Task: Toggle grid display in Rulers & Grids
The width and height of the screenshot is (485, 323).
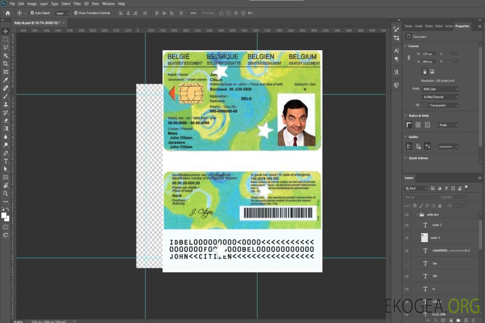Action: click(418, 125)
